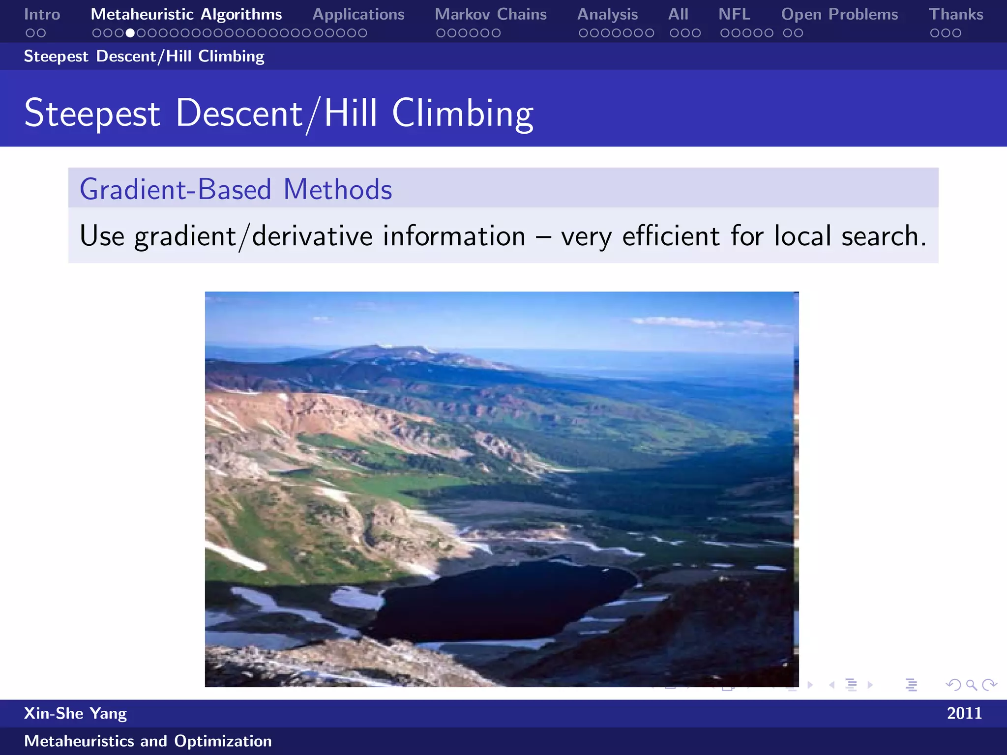Select the last dot under Thanks

pos(956,33)
